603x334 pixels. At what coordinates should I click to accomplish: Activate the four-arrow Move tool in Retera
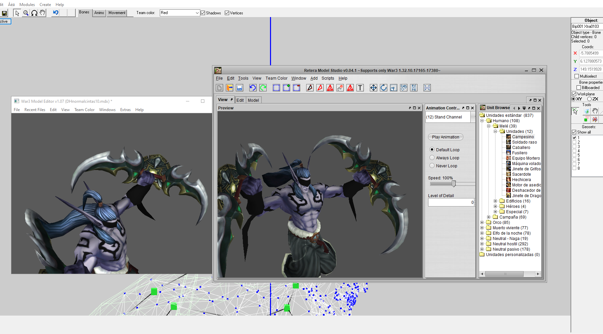tap(374, 88)
